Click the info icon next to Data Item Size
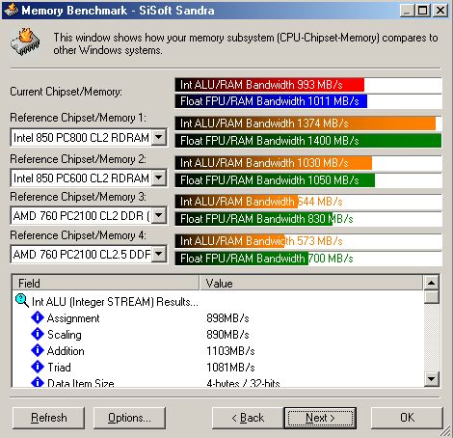 (x=38, y=382)
